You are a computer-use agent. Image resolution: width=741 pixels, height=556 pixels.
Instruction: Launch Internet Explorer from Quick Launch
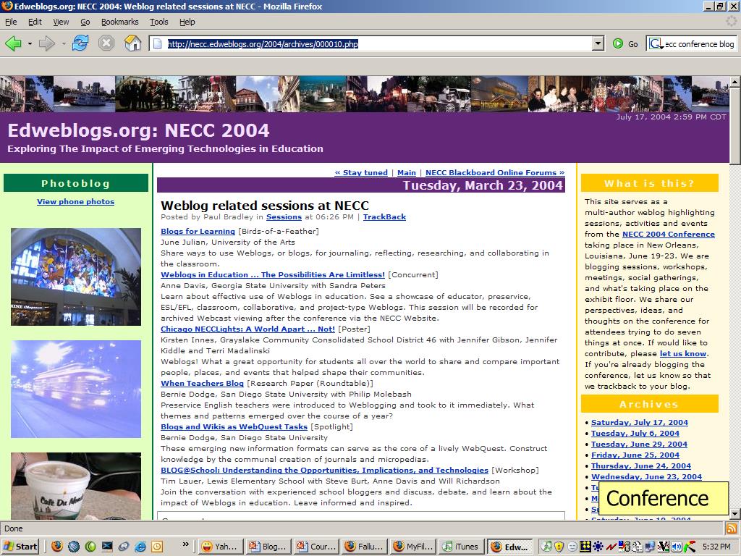pyautogui.click(x=140, y=547)
